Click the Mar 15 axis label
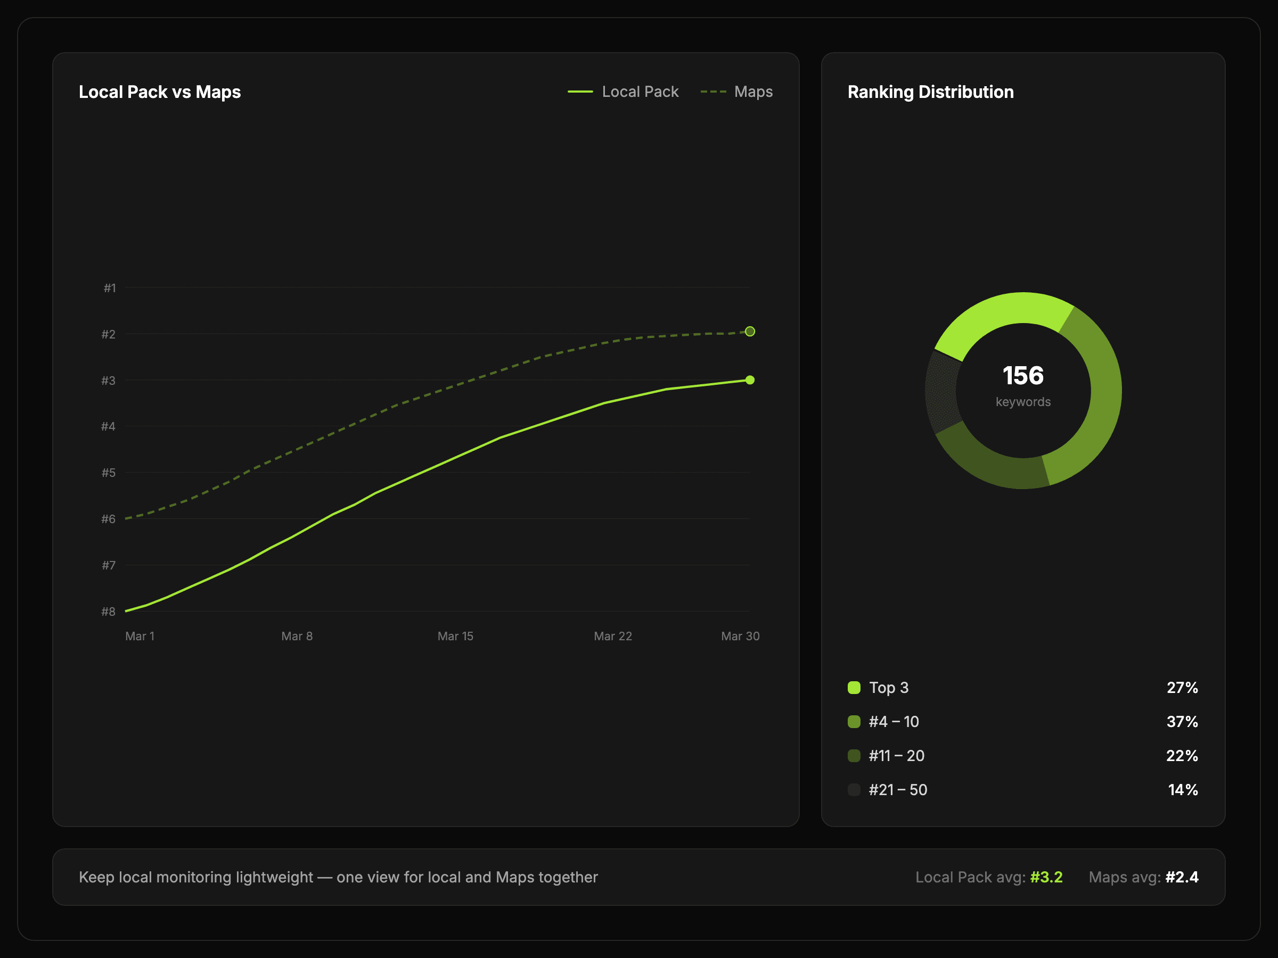1278x958 pixels. tap(455, 636)
